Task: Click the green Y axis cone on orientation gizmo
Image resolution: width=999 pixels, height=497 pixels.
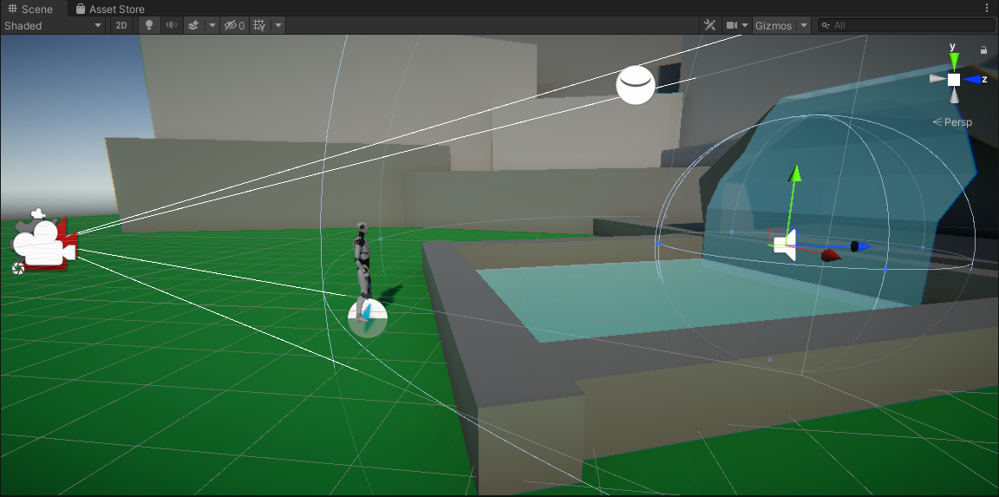Action: pos(954,62)
